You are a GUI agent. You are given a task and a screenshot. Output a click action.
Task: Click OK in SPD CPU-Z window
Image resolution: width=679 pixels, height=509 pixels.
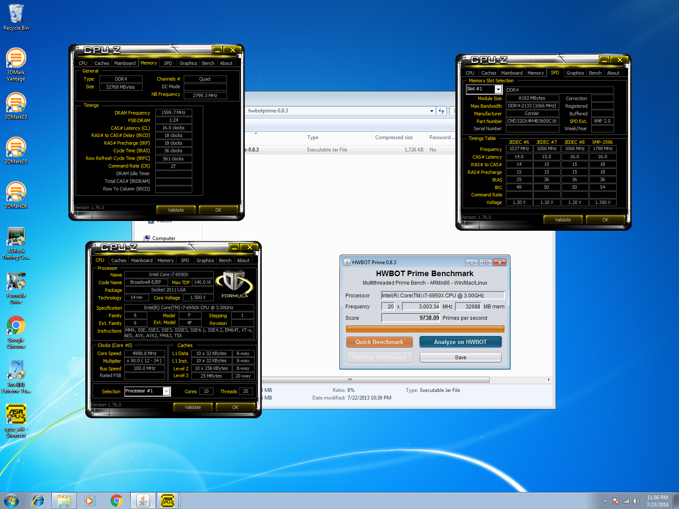pyautogui.click(x=605, y=220)
